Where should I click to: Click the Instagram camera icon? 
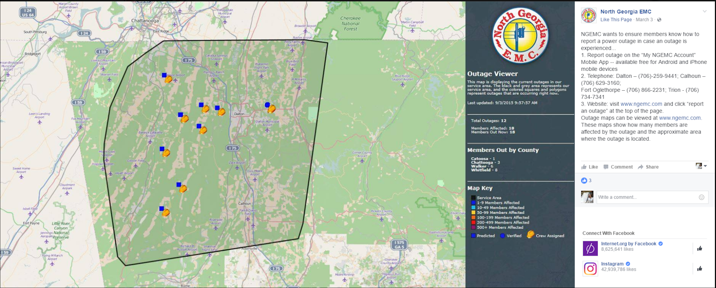590,268
